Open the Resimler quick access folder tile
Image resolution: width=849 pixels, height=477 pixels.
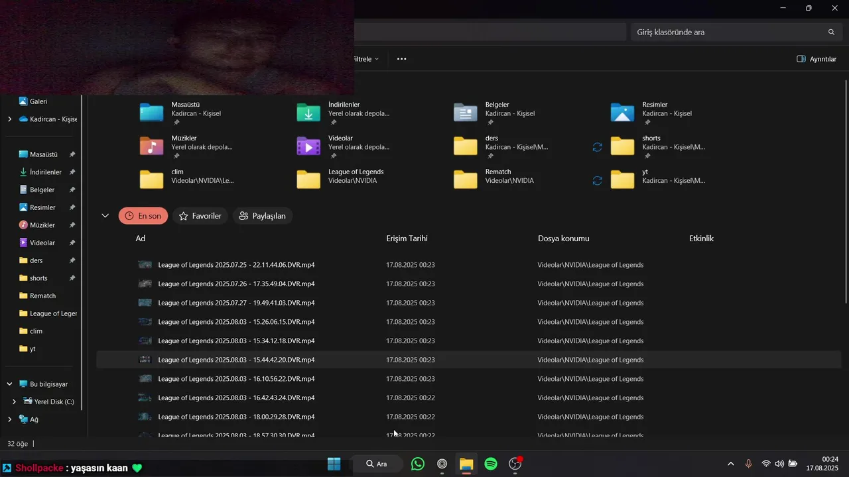click(653, 113)
